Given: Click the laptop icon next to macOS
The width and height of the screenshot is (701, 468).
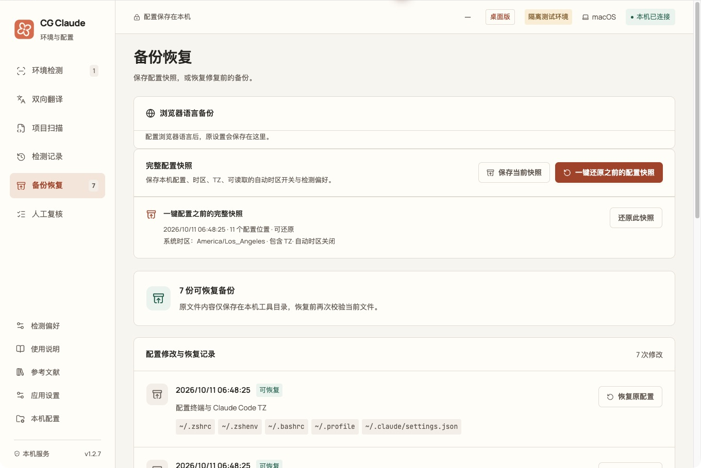Looking at the screenshot, I should point(586,17).
